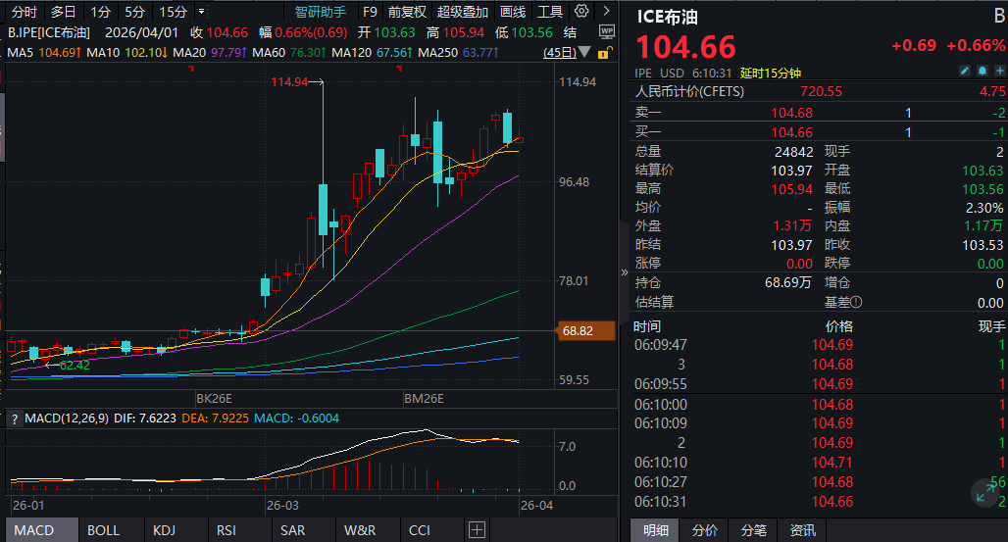
Task: Toggle the chart lock padlock icon
Action: pos(607,52)
